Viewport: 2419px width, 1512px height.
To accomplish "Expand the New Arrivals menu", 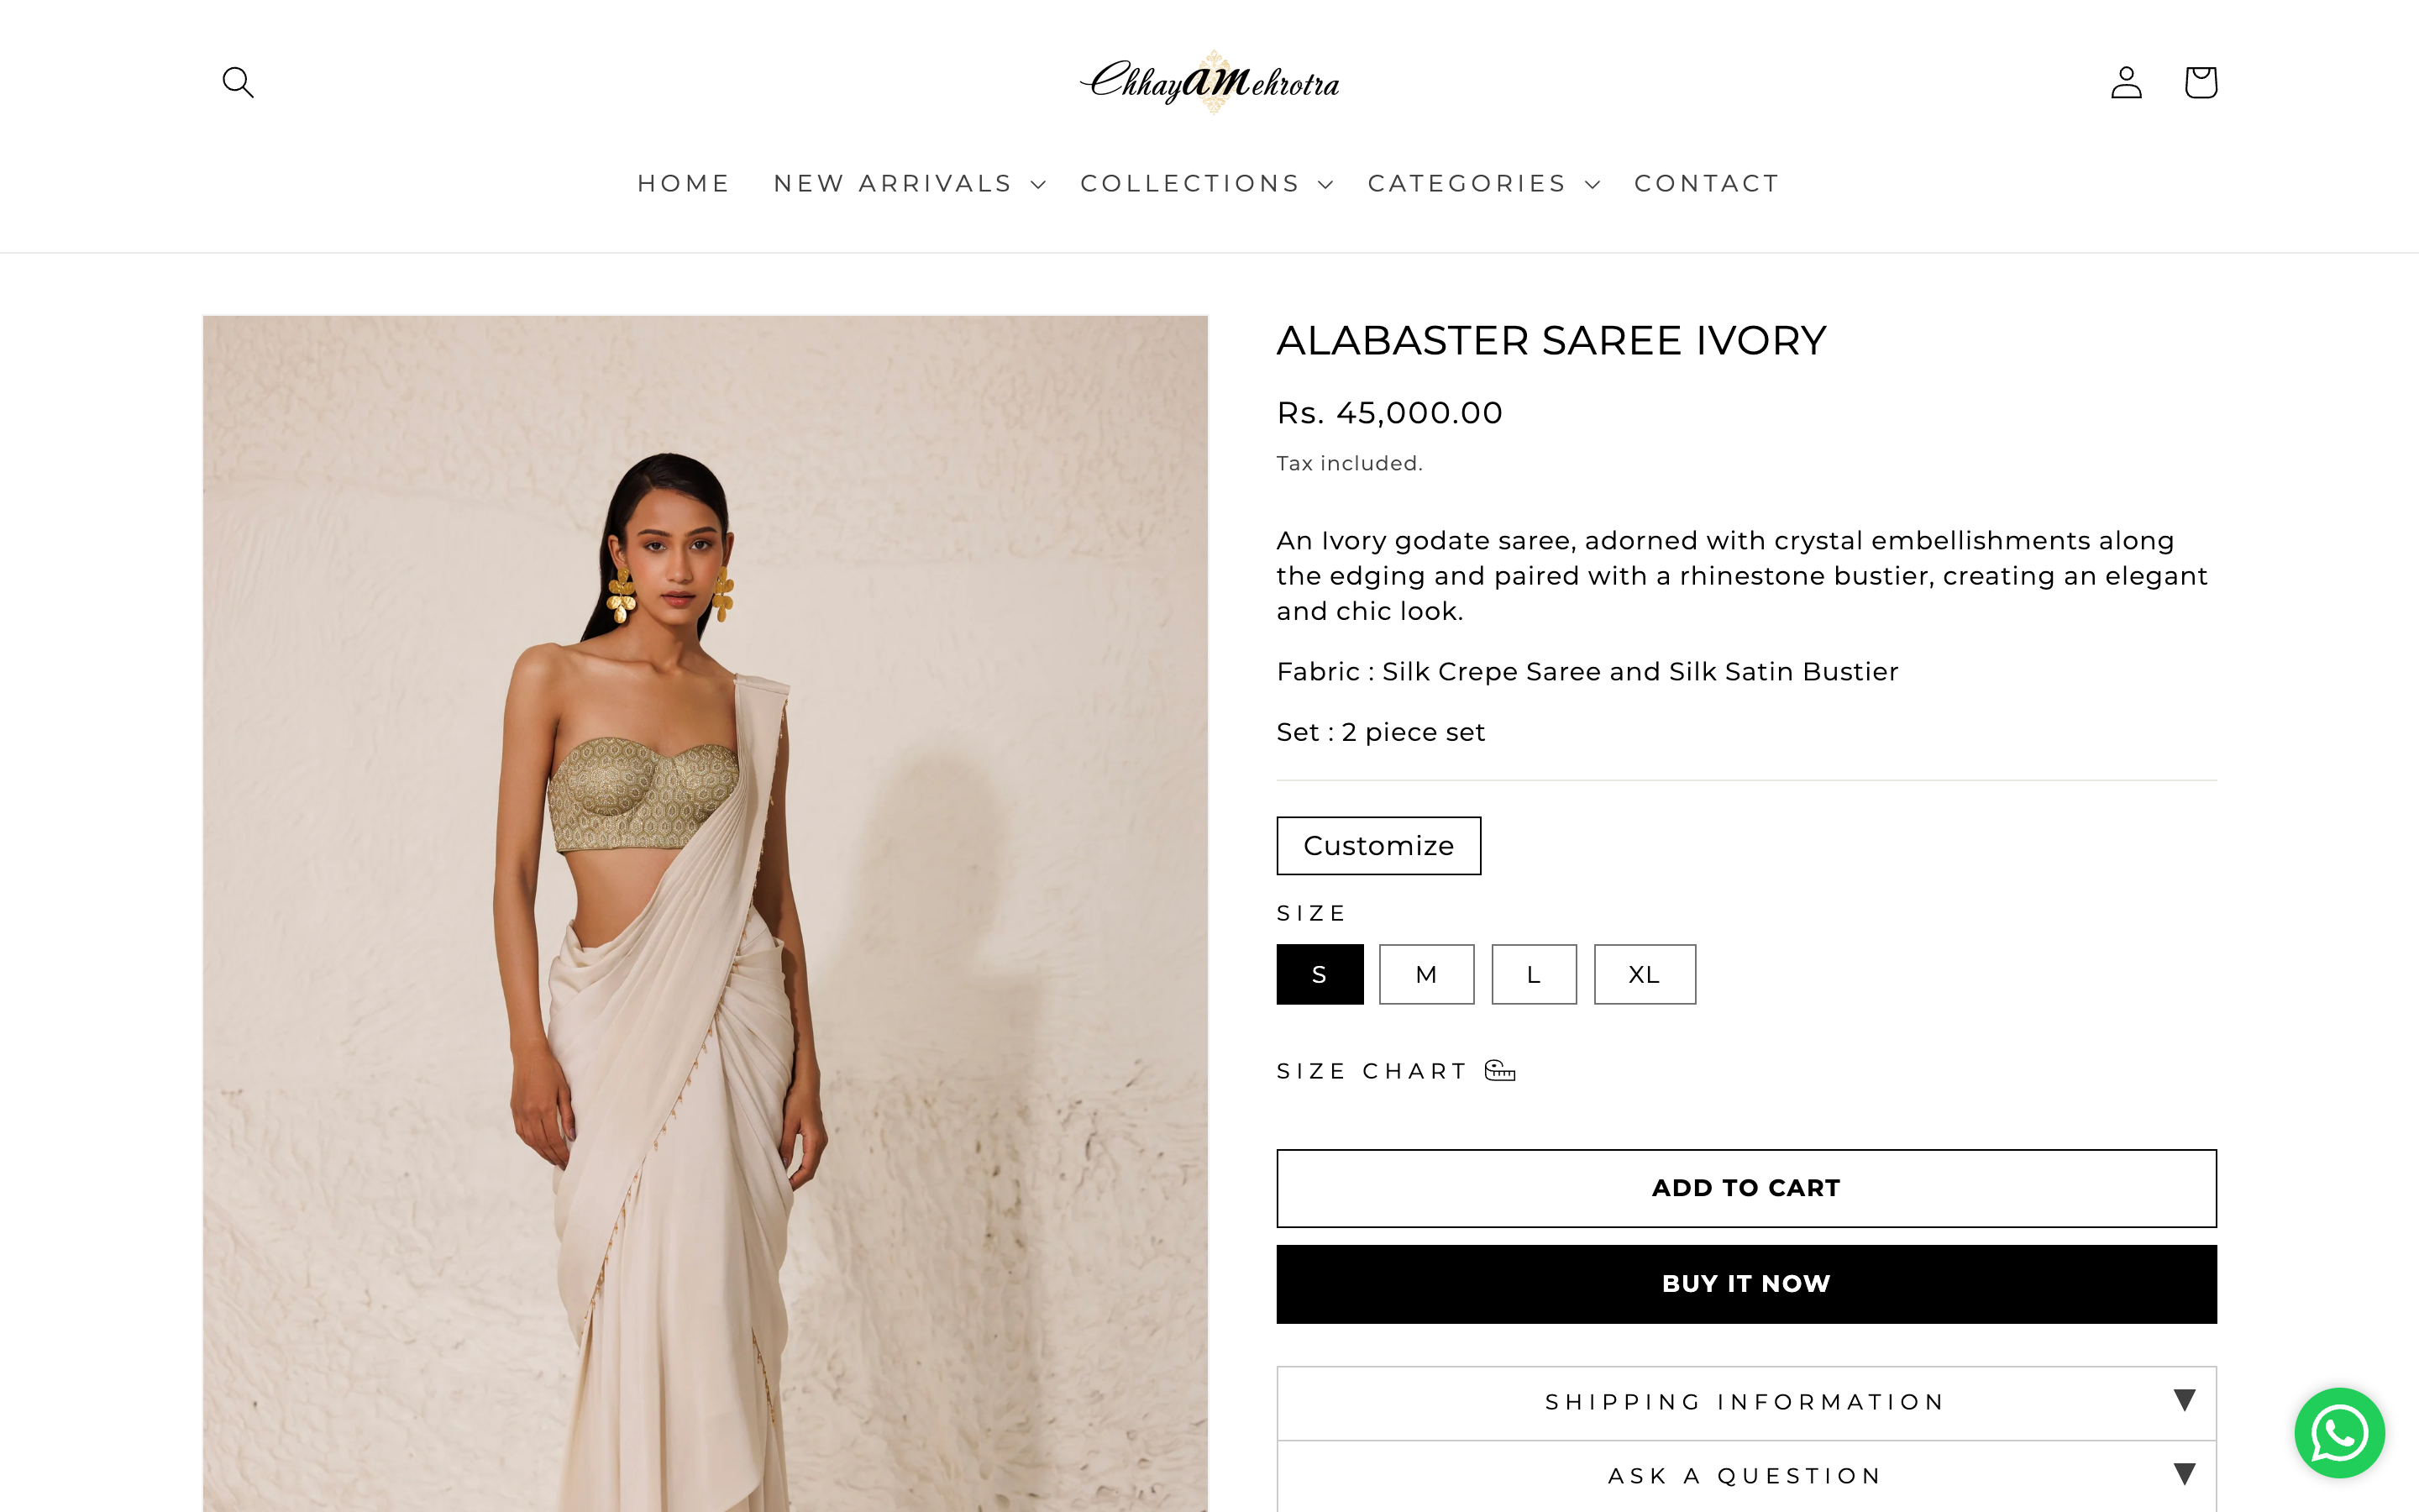I will [910, 184].
